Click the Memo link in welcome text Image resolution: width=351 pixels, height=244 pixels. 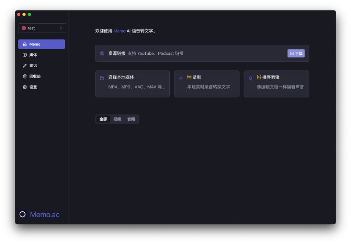(x=119, y=31)
